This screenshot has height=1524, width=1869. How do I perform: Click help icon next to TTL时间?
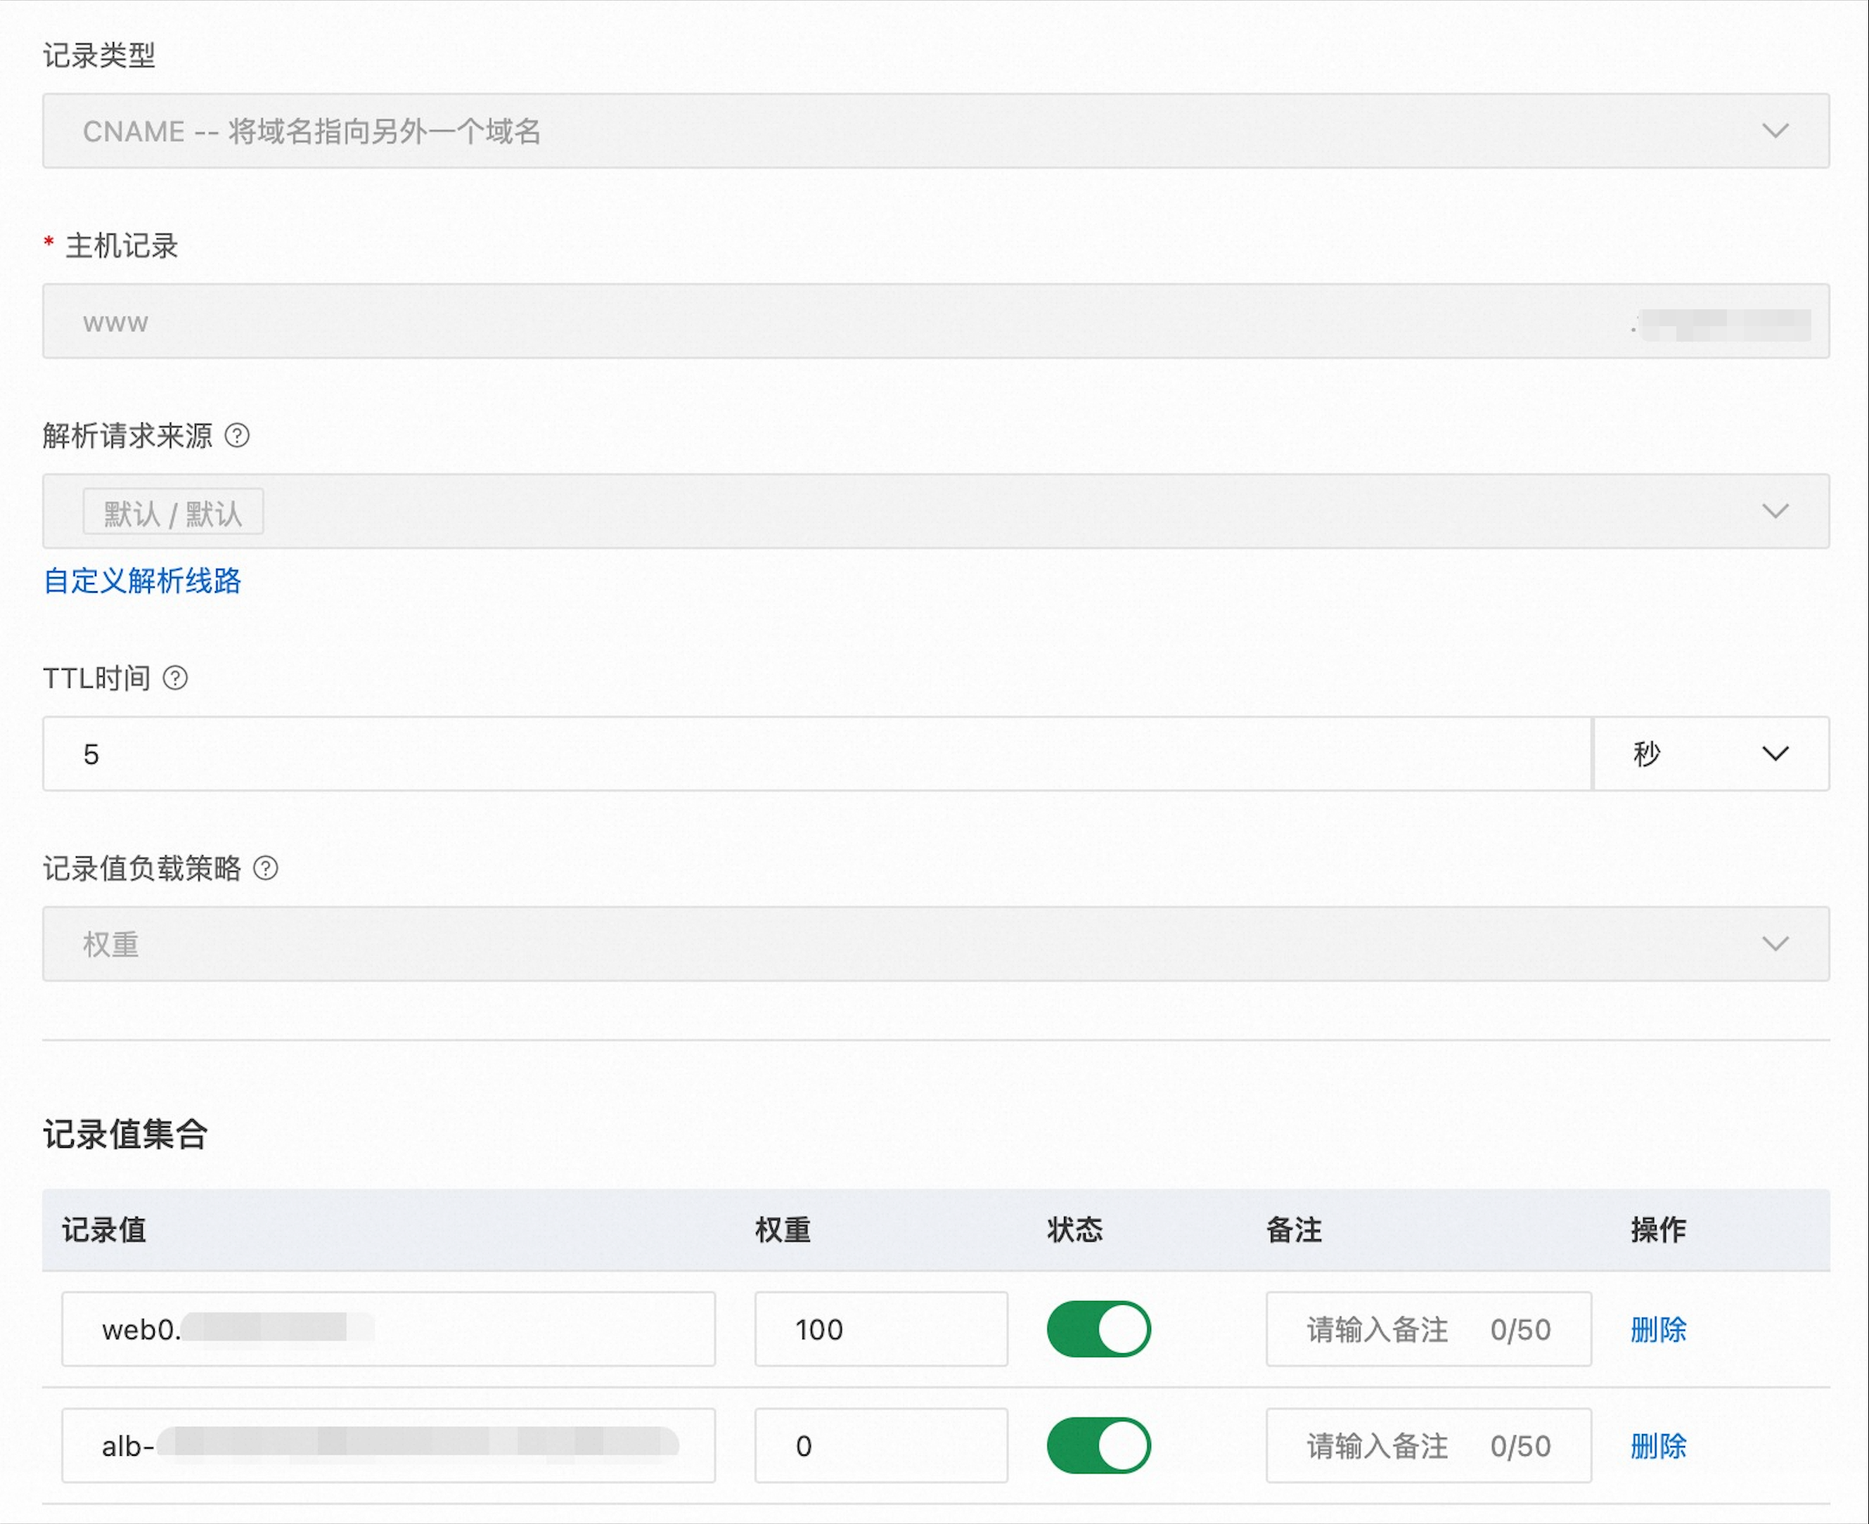coord(176,678)
